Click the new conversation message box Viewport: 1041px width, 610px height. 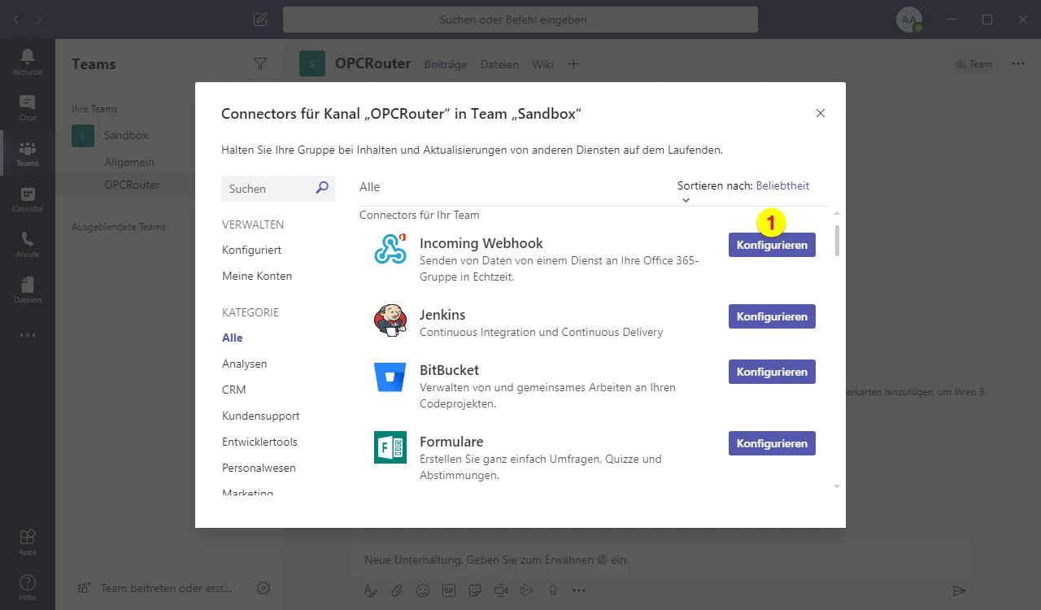pyautogui.click(x=660, y=560)
